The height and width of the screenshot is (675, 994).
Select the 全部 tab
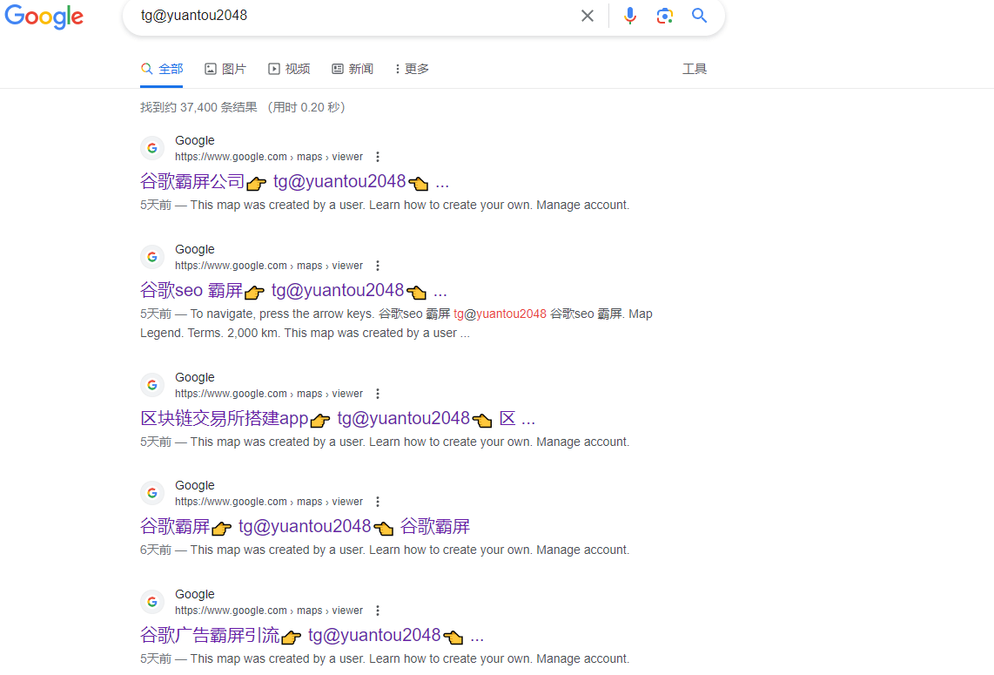tap(162, 69)
